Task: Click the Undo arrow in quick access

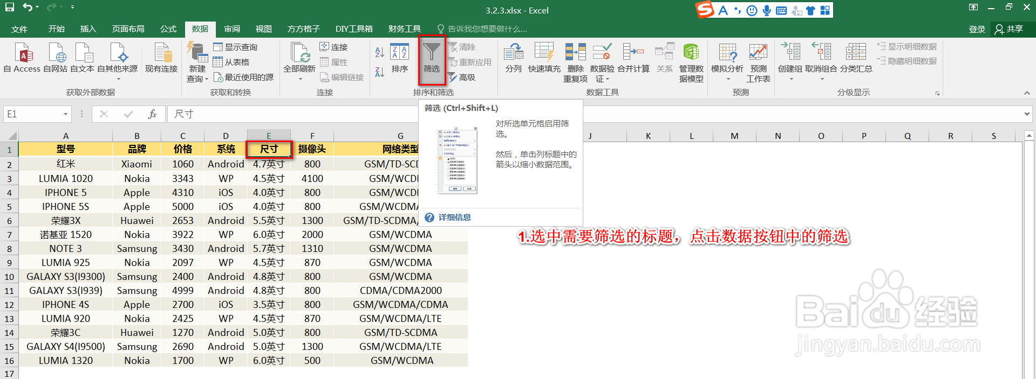Action: coord(27,8)
